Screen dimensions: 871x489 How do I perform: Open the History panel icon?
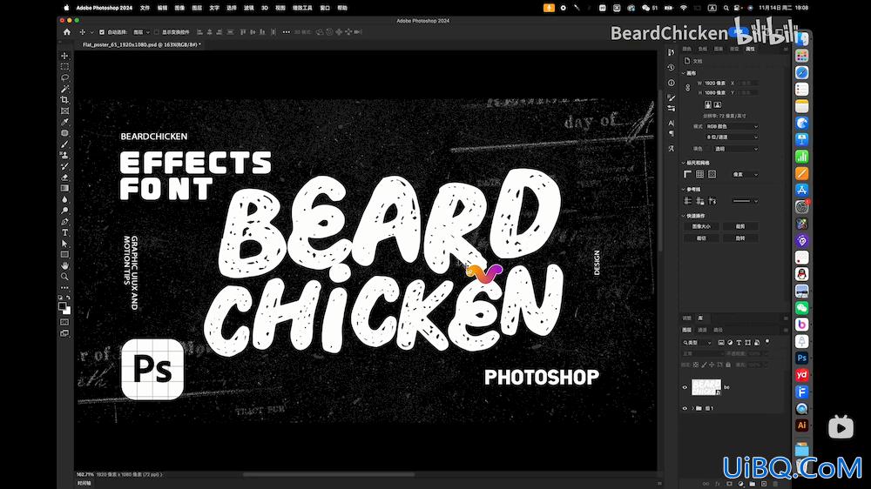[671, 67]
